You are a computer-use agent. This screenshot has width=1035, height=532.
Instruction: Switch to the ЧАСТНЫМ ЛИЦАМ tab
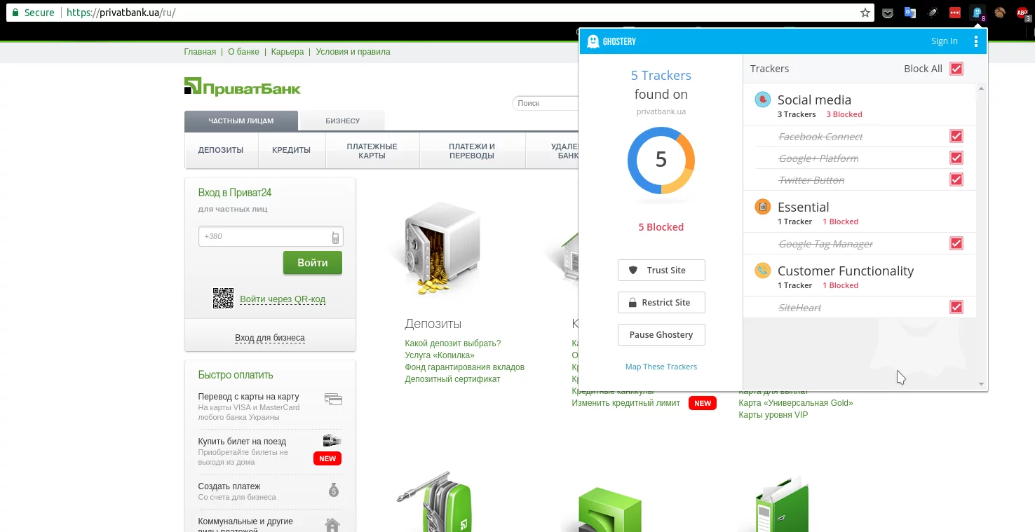[x=241, y=121]
